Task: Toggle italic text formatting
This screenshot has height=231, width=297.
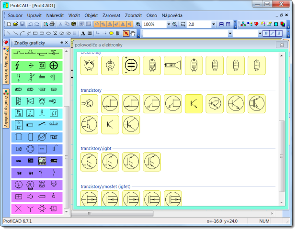Action: pos(273,33)
